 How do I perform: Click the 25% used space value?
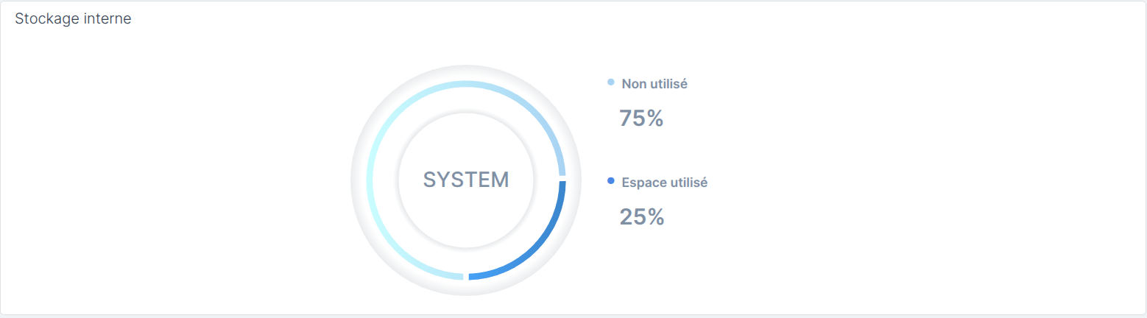(642, 217)
